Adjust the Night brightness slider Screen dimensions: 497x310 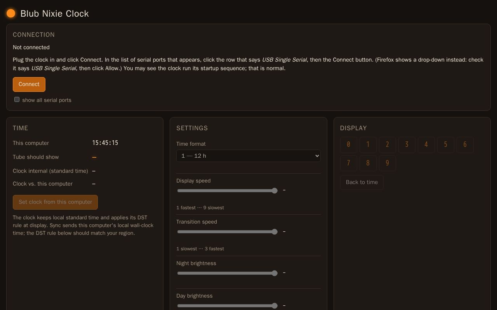[228, 273]
